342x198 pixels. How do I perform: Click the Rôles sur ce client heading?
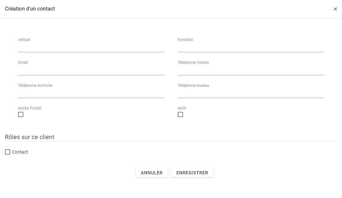[x=30, y=137]
